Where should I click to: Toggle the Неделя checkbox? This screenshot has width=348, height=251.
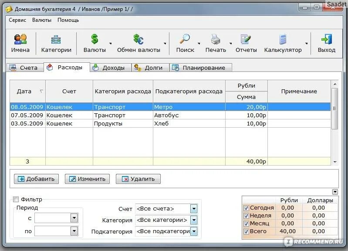coord(246,216)
